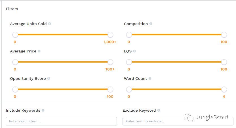This screenshot has height=128, width=236.
Task: Click the Word Count maximum handle
Action: [224, 89]
